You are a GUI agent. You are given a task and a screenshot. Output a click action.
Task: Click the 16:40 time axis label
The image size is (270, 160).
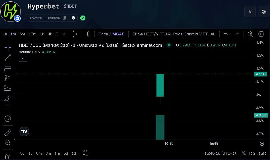tap(169, 144)
